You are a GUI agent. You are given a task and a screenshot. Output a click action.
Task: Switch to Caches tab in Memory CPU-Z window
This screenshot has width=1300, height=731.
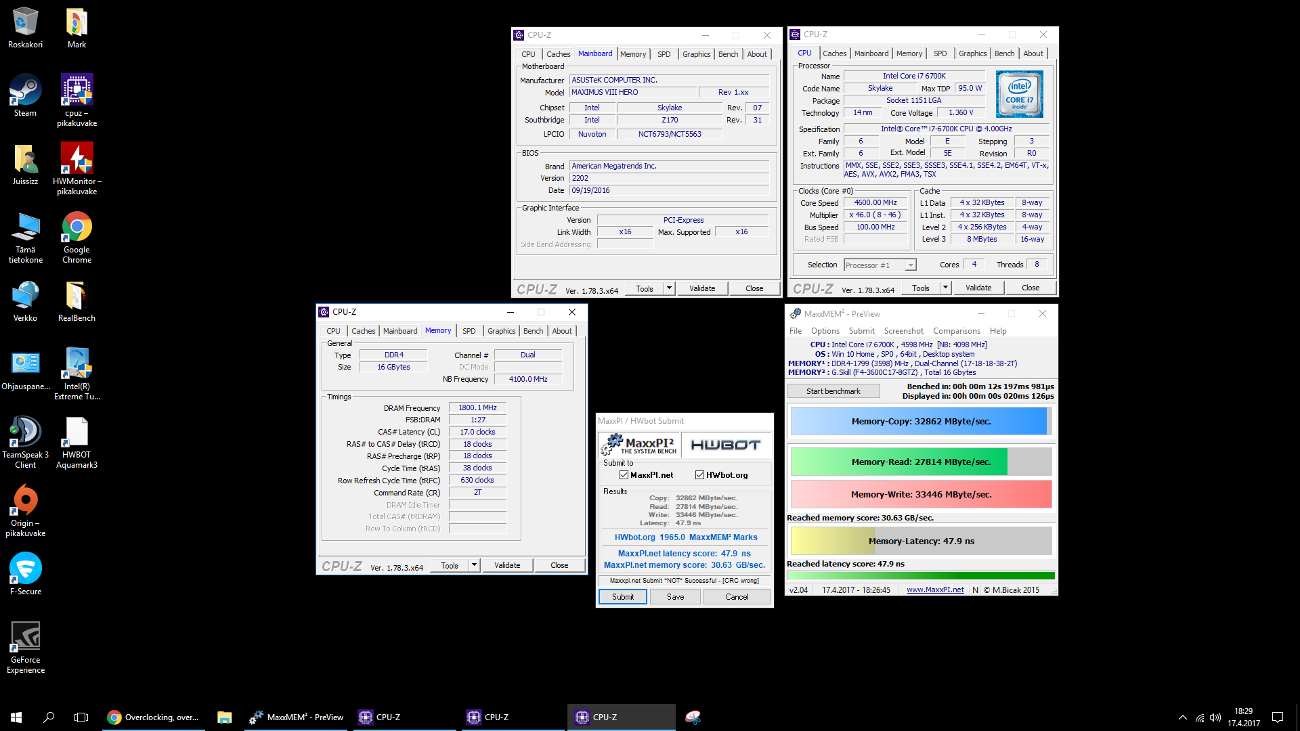363,331
